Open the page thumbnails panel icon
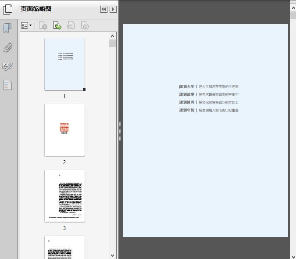 (x=8, y=9)
